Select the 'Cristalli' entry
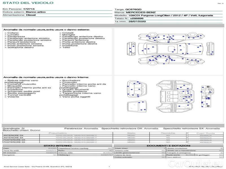Viewport: 226px width, 169px height. click(66, 33)
